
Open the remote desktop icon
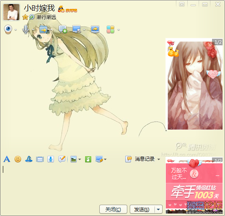tap(77, 29)
